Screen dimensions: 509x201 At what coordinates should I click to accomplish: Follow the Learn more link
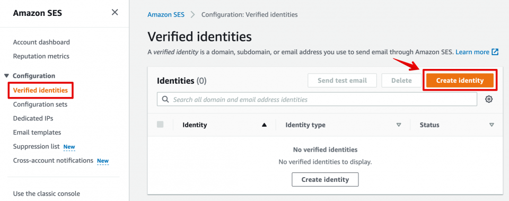472,52
